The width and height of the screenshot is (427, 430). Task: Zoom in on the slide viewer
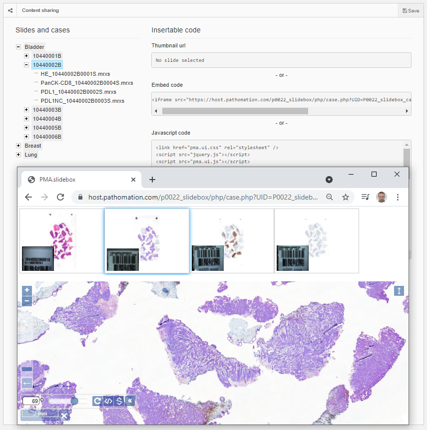[27, 290]
